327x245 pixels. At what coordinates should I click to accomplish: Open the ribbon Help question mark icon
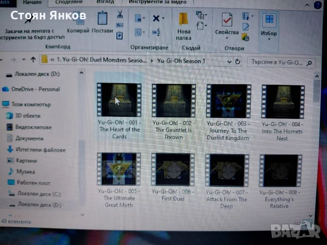coord(318,5)
